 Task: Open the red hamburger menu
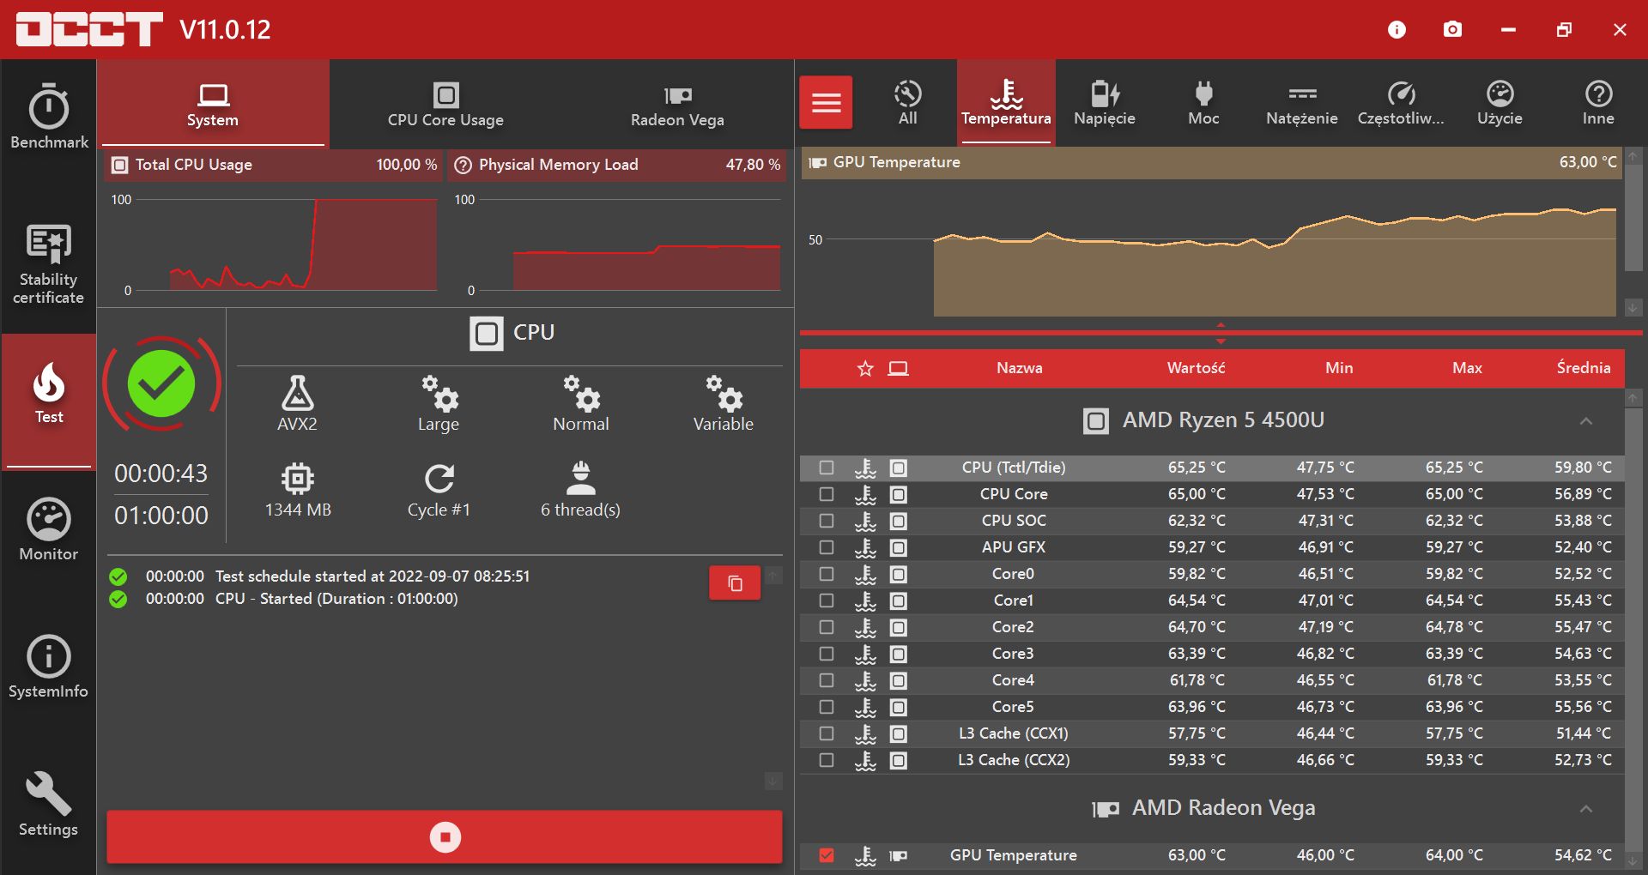point(826,103)
